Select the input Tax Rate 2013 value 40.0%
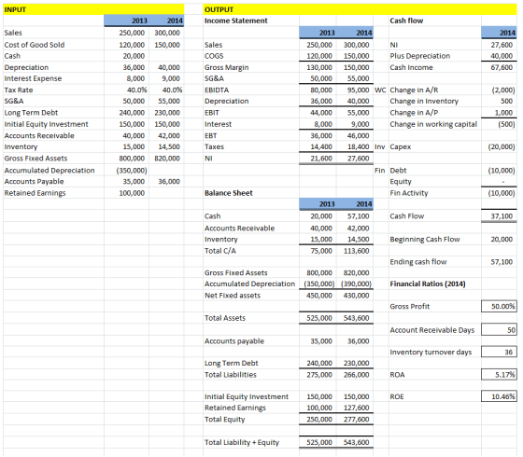Image resolution: width=523 pixels, height=457 pixels. (136, 90)
